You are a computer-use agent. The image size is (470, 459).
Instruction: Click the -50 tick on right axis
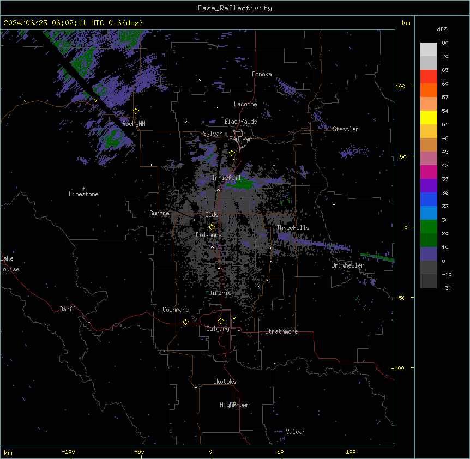pos(400,298)
